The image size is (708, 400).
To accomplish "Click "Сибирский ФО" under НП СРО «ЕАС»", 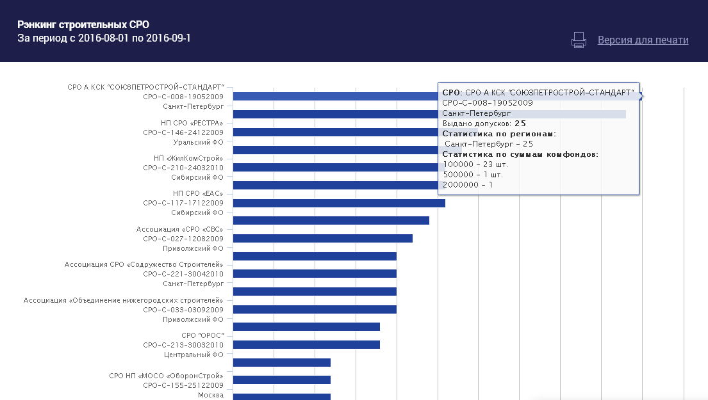I will click(197, 212).
